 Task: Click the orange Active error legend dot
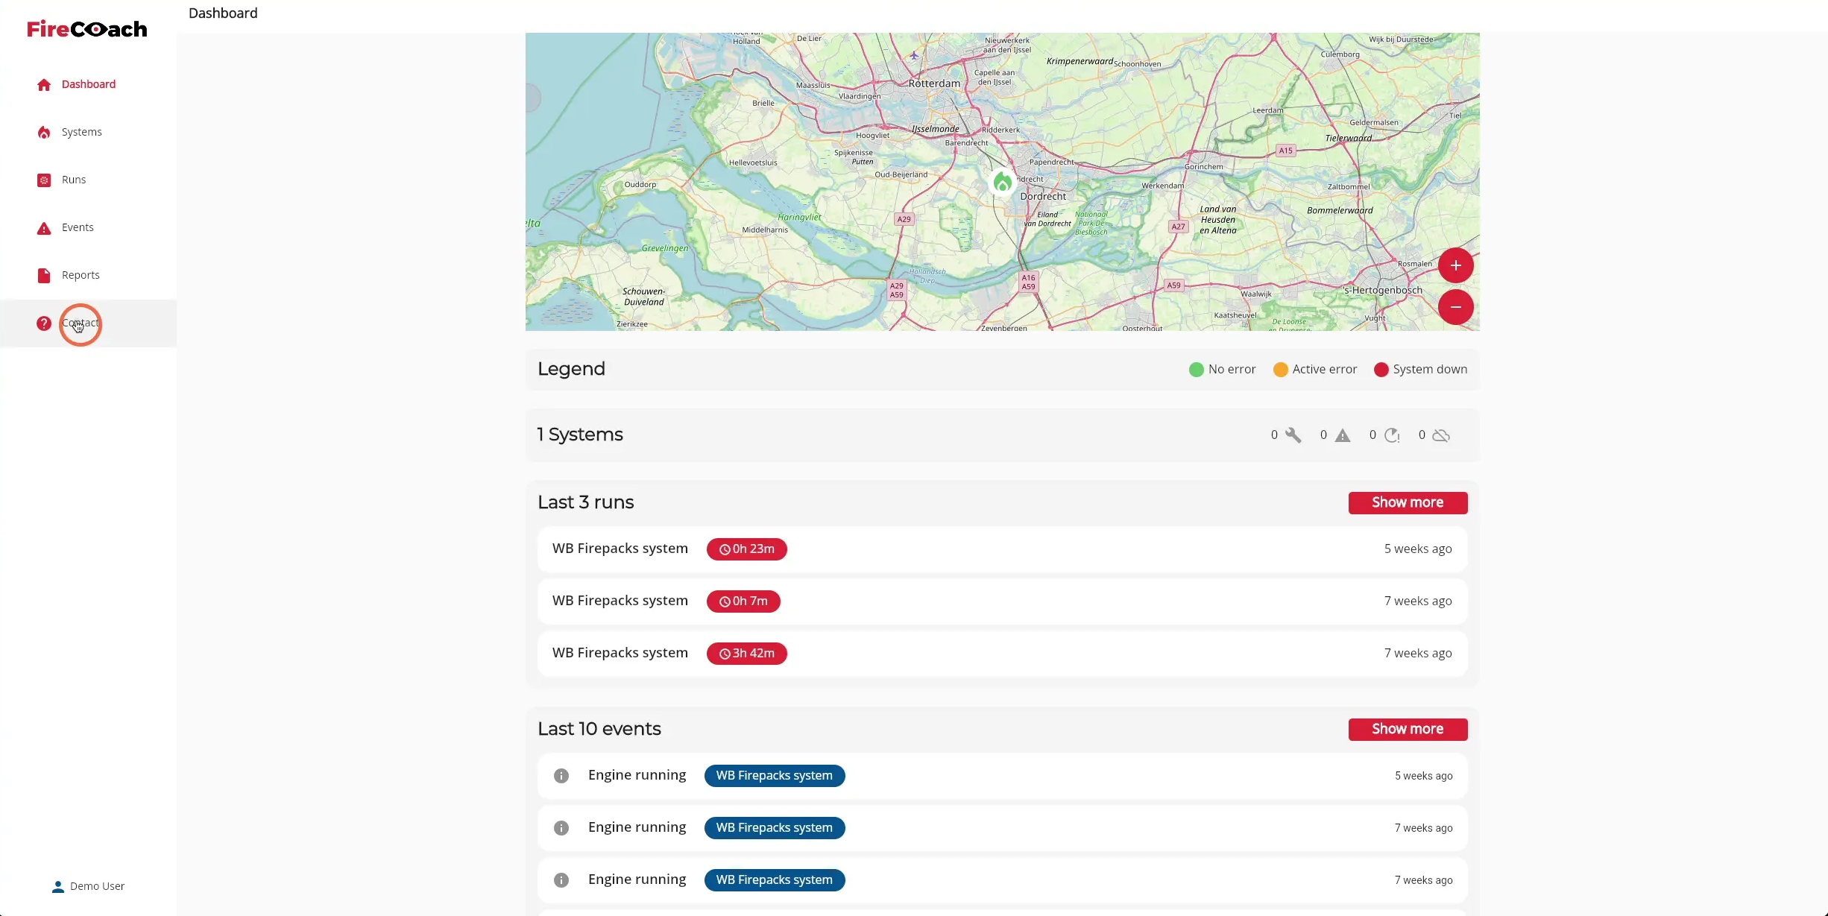(x=1280, y=370)
